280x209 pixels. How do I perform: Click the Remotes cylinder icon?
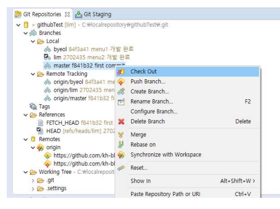[x=33, y=139]
